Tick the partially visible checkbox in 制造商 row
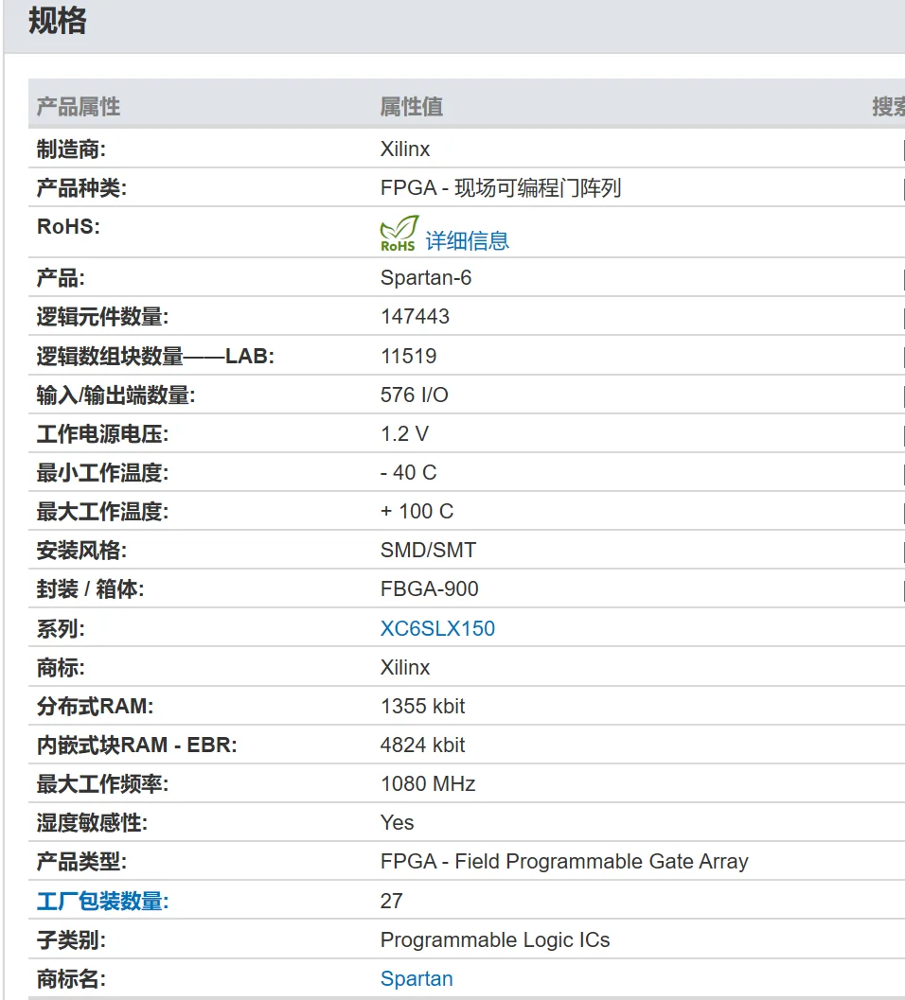The width and height of the screenshot is (905, 1000). tap(902, 149)
